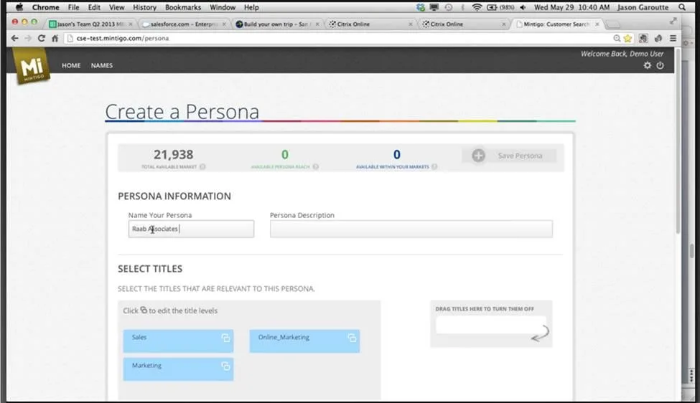Click the Time Machine clock icon
This screenshot has width=700, height=403.
pos(449,7)
